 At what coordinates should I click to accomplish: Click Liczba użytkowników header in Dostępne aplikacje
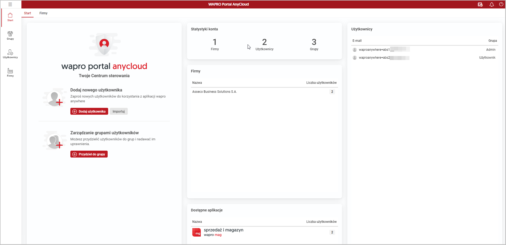(x=321, y=222)
